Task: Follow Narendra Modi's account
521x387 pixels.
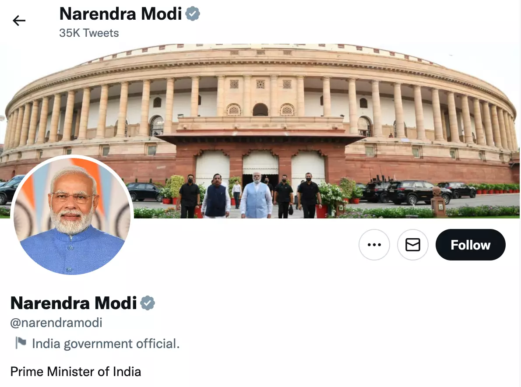Action: click(471, 245)
